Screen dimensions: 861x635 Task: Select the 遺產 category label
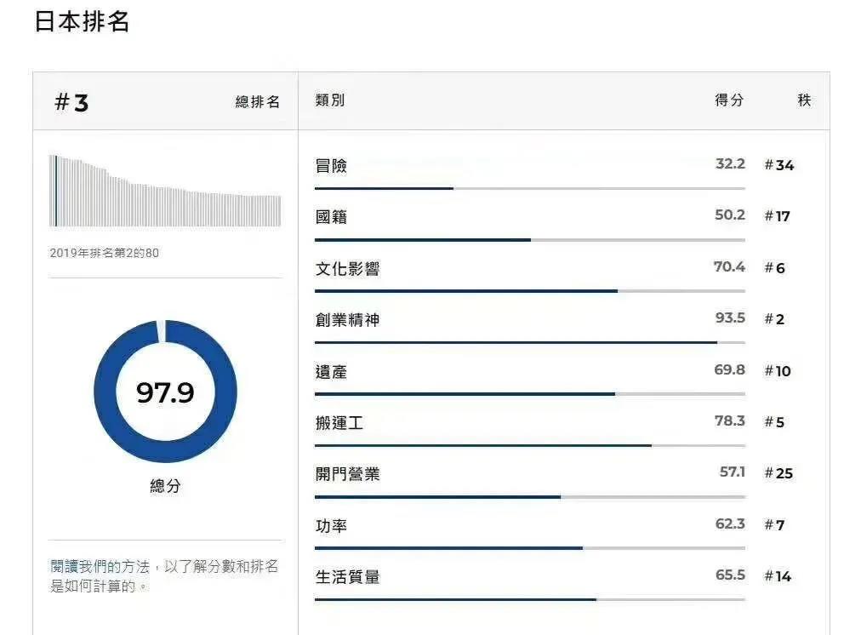(x=331, y=372)
